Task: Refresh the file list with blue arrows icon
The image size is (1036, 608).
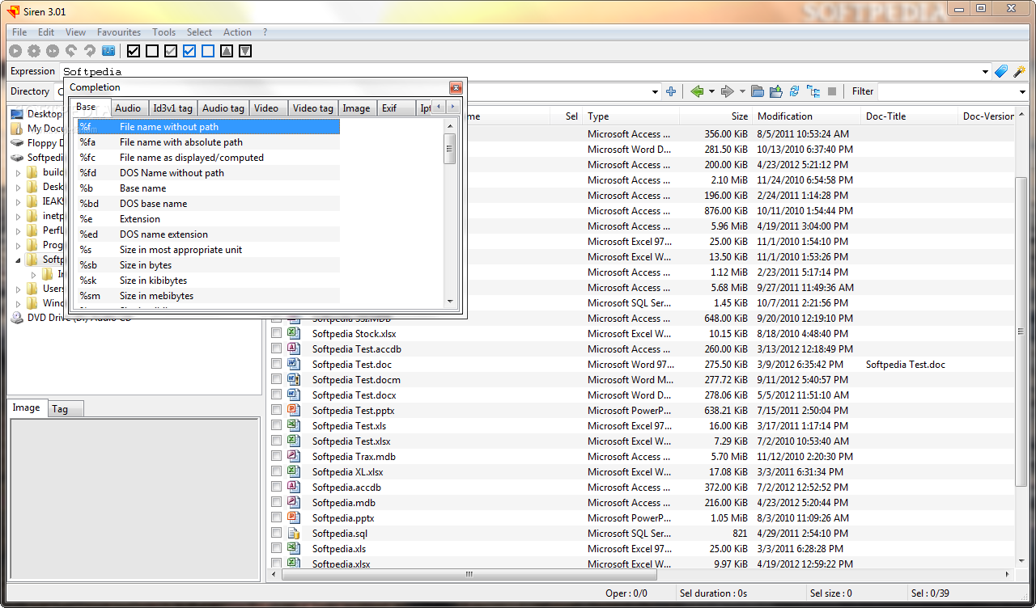Action: pyautogui.click(x=795, y=91)
